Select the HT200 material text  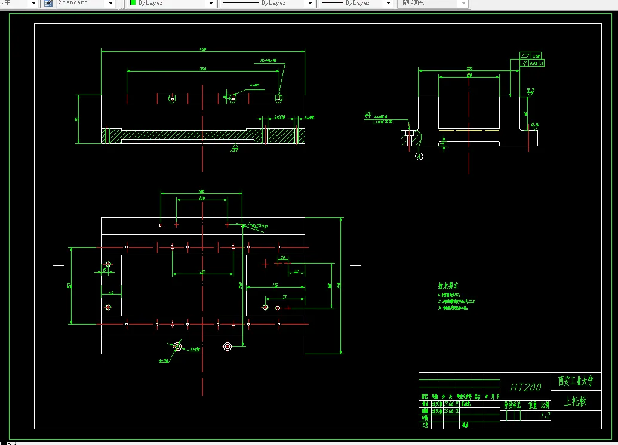[525, 388]
